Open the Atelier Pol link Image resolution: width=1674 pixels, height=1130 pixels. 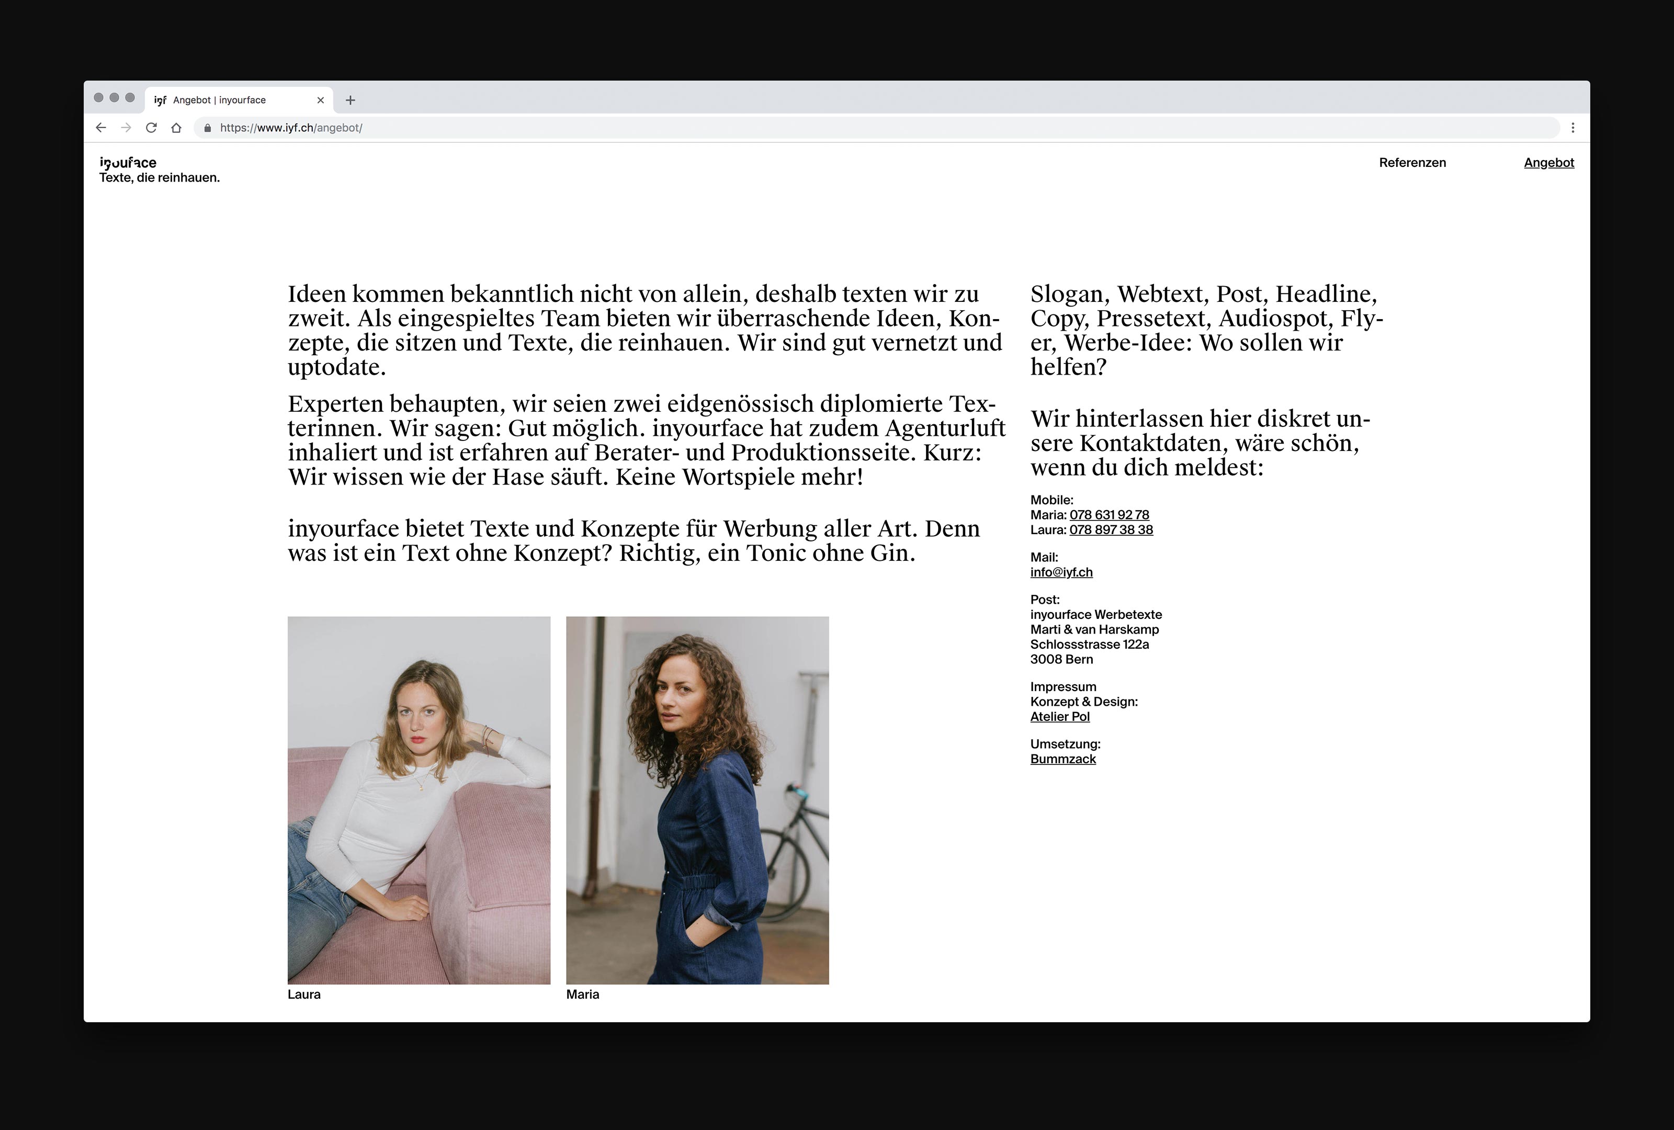[x=1059, y=717]
